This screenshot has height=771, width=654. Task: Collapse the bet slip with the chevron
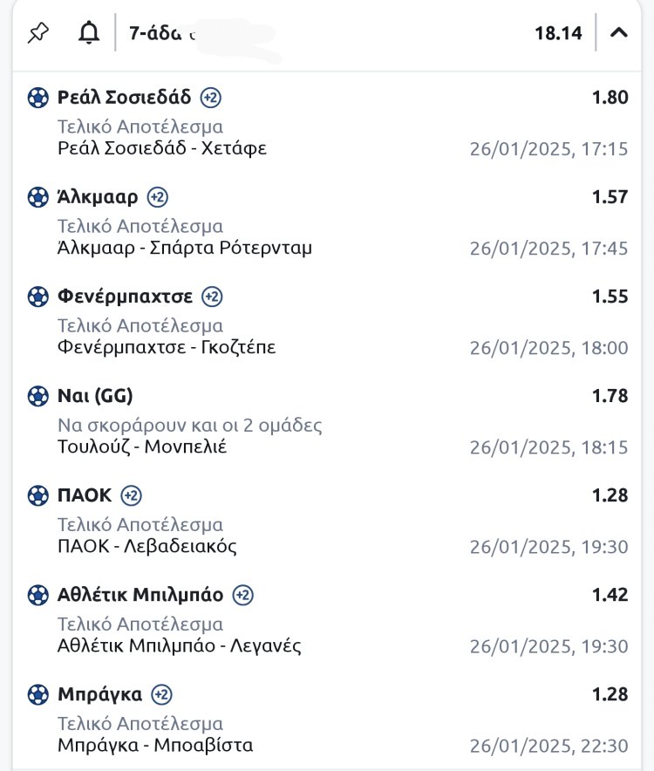coord(619,33)
